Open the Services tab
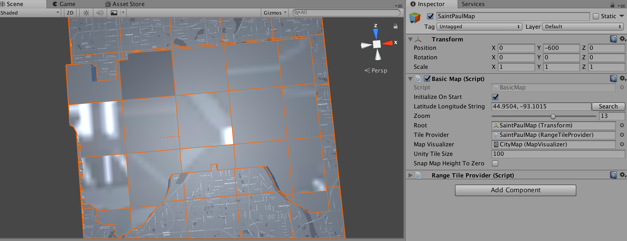 tap(473, 4)
